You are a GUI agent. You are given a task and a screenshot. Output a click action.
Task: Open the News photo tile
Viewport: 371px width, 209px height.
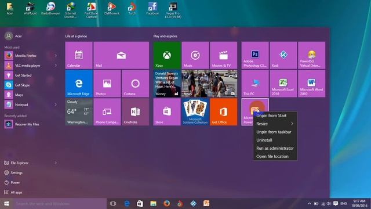(209, 84)
